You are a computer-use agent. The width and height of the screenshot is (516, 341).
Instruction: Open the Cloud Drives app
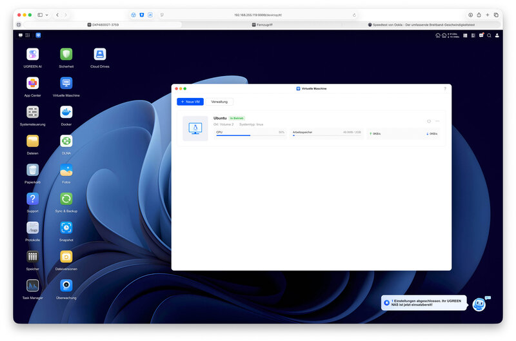pos(100,54)
